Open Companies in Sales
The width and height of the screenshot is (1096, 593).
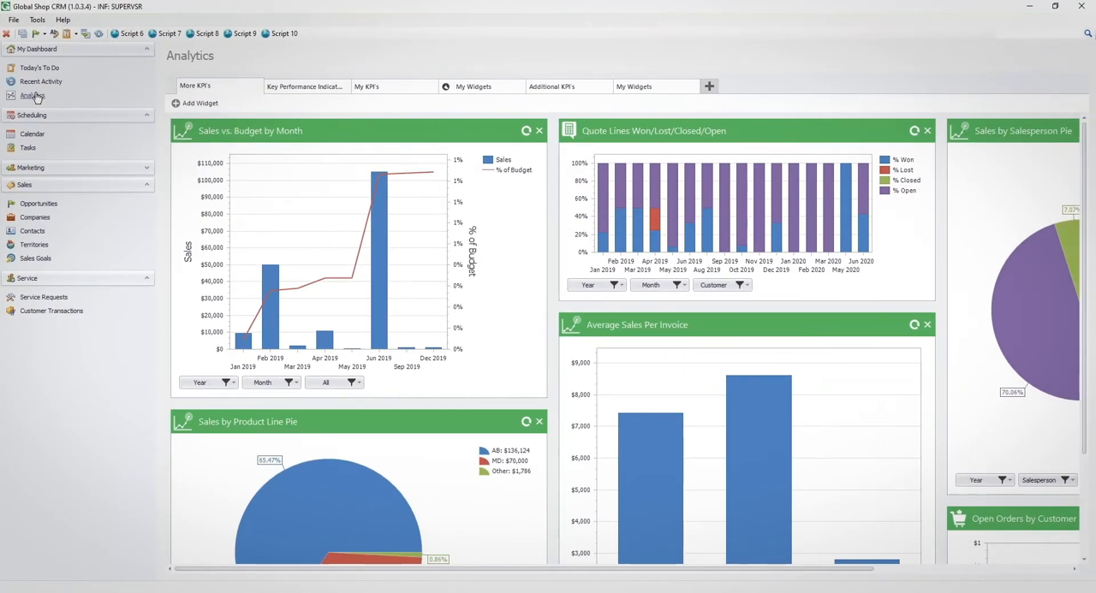[x=35, y=217]
